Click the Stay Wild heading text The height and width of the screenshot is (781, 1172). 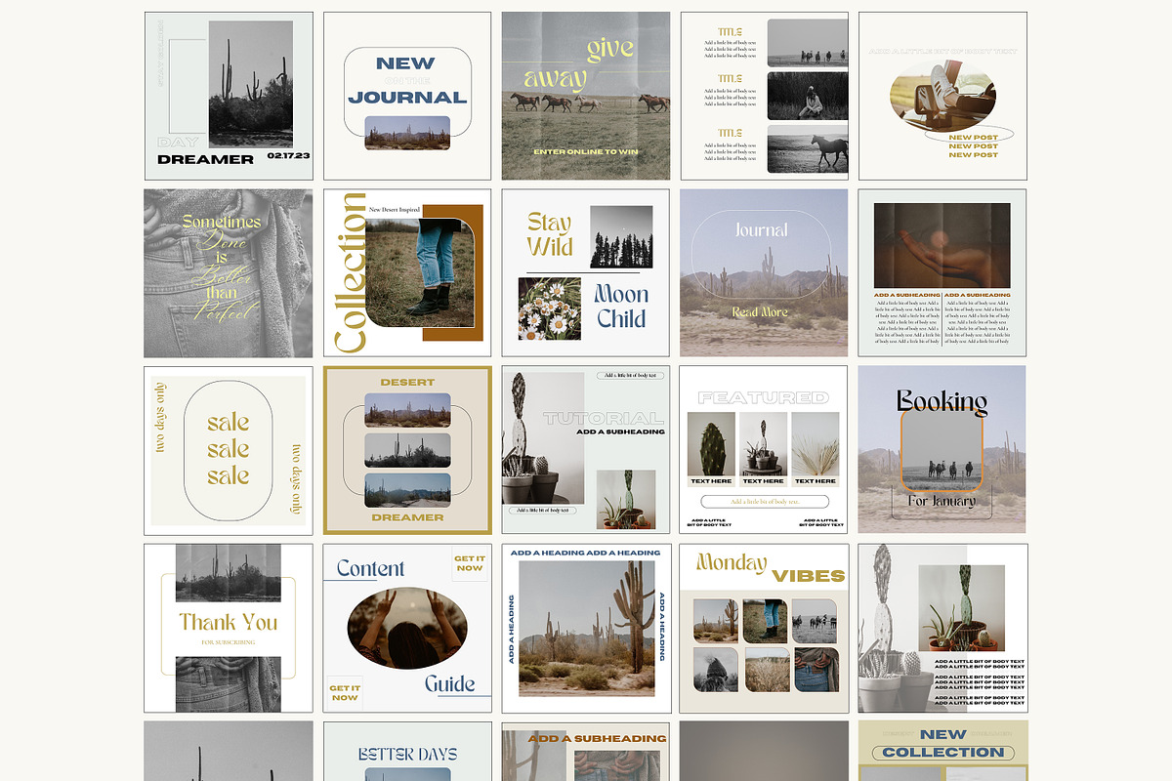coord(550,234)
